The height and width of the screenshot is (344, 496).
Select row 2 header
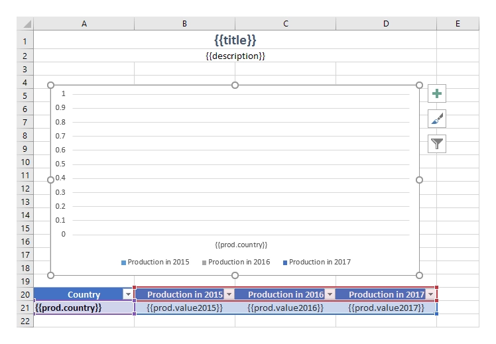click(x=25, y=56)
